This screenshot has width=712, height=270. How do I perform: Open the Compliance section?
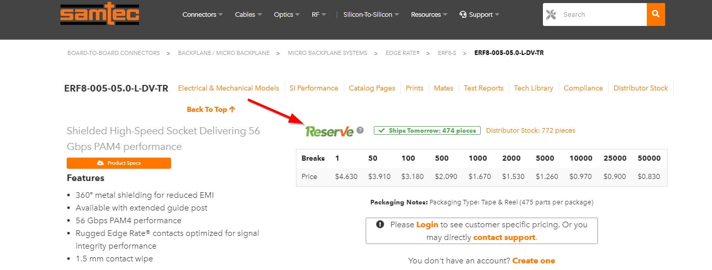[x=583, y=88]
